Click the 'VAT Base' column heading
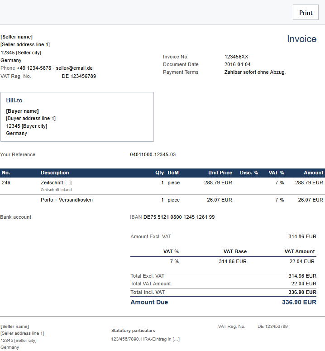Screen dimensions: 325x351 (235, 252)
